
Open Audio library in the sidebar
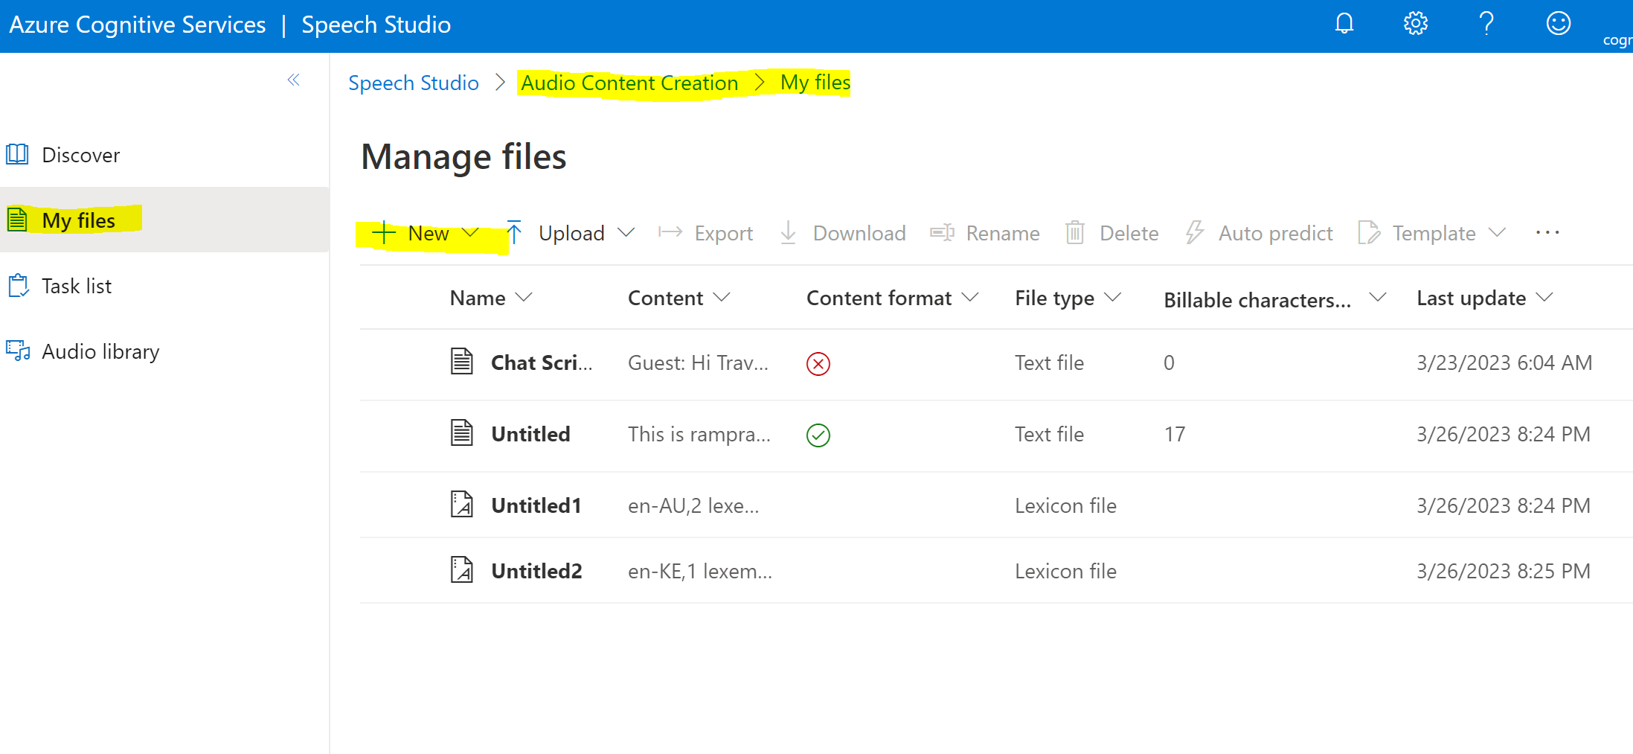click(164, 351)
